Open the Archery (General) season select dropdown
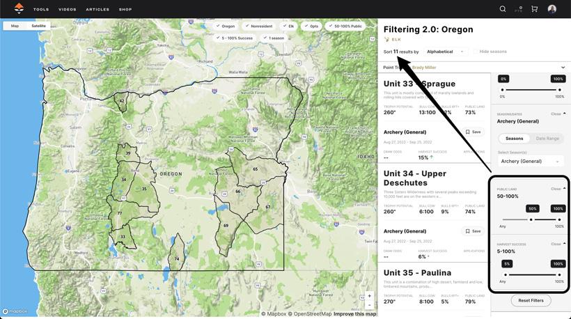The height and width of the screenshot is (319, 571). click(530, 162)
